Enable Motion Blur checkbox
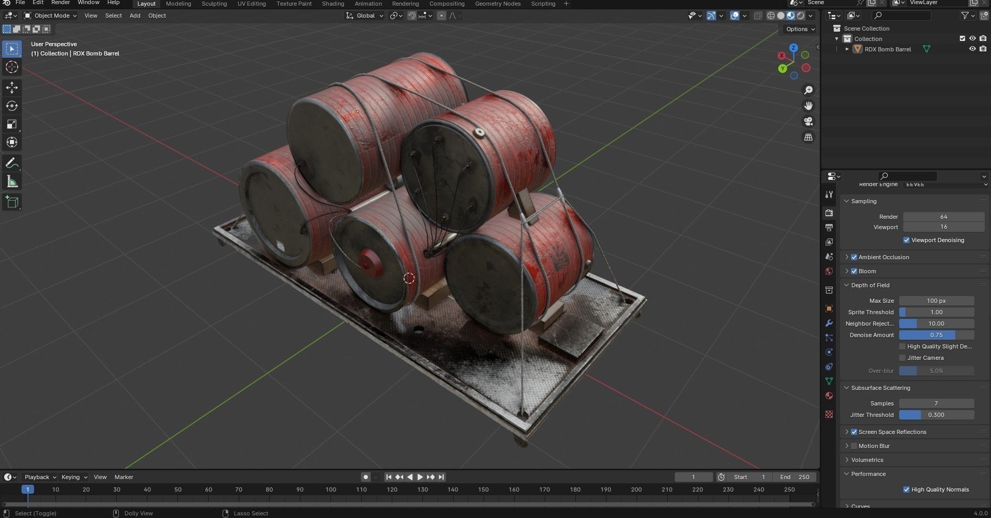Viewport: 991px width, 518px height. (854, 446)
